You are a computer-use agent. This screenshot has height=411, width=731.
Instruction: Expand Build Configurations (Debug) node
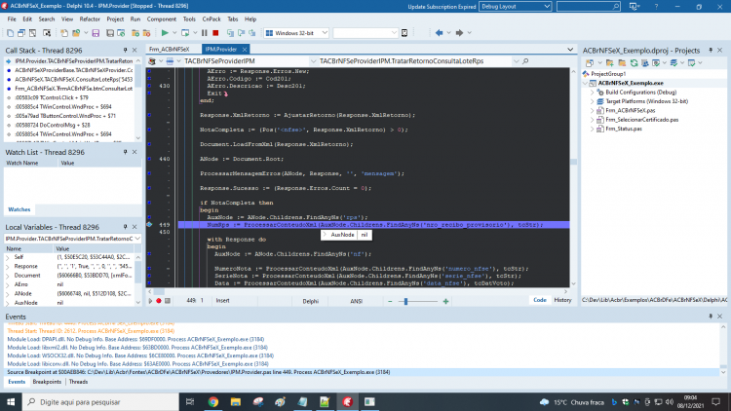[592, 93]
